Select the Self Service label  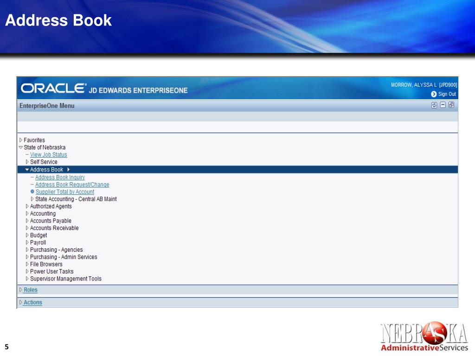coord(44,162)
